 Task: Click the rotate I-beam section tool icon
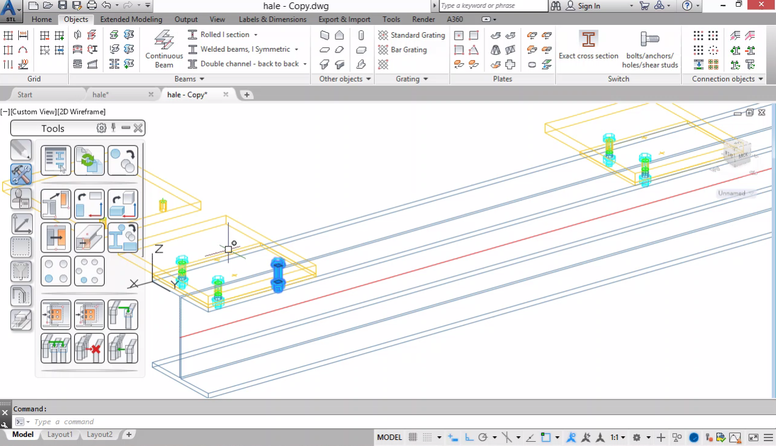[x=123, y=237]
